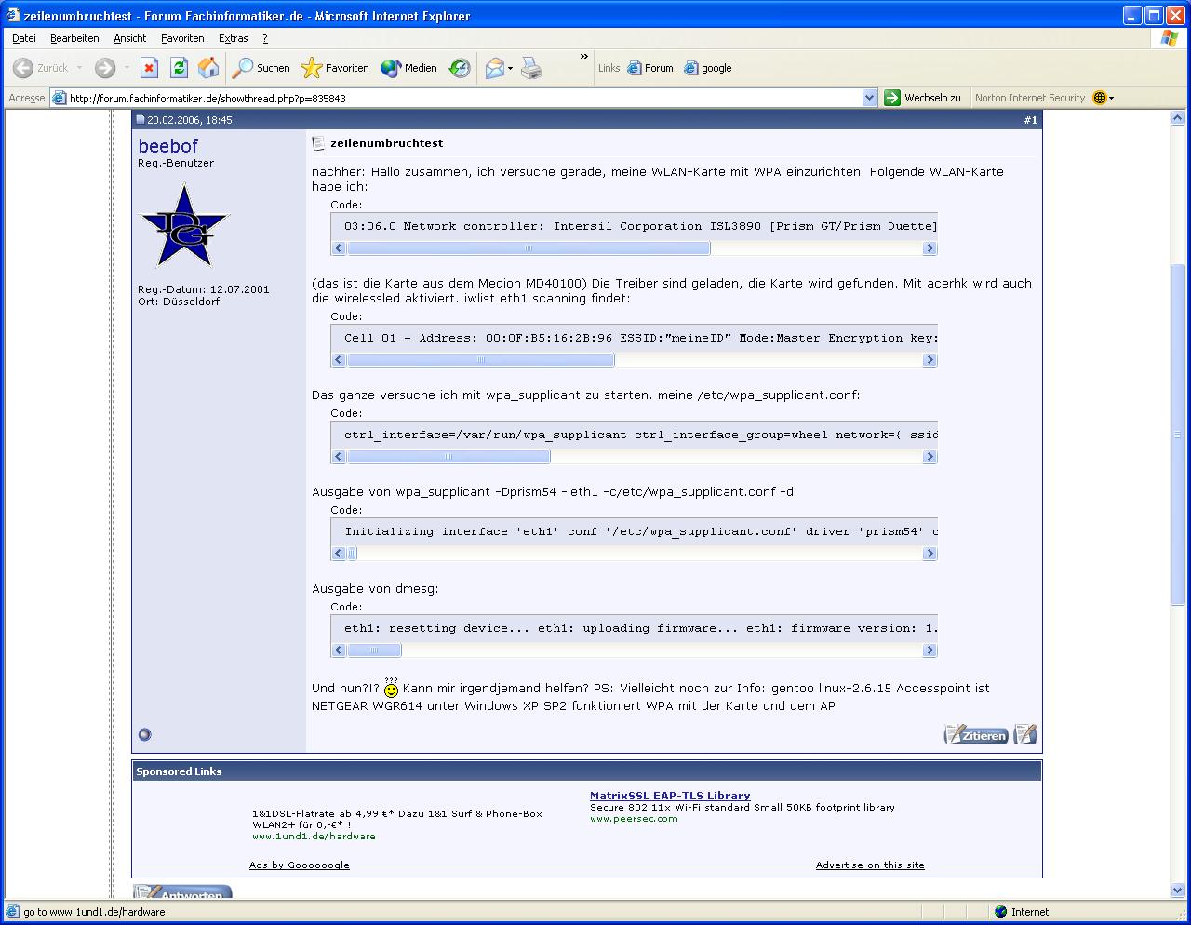Click the Ads by Goooooogle link
The image size is (1191, 925).
click(299, 865)
